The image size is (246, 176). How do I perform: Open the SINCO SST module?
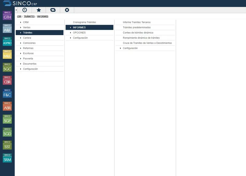point(7,145)
